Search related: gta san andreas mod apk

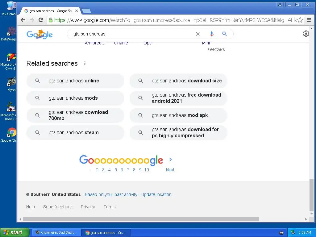(x=178, y=115)
